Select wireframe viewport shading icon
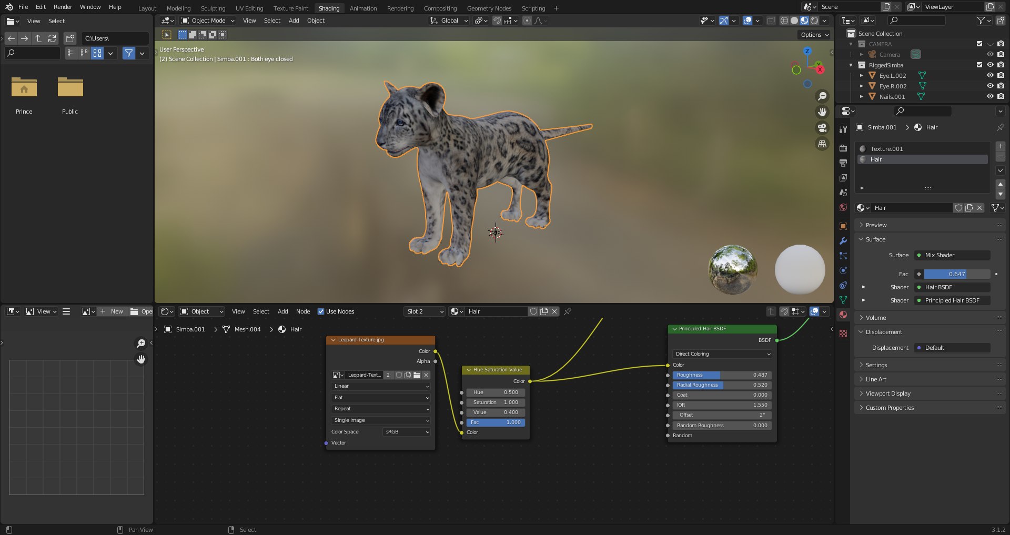This screenshot has width=1010, height=535. click(784, 21)
